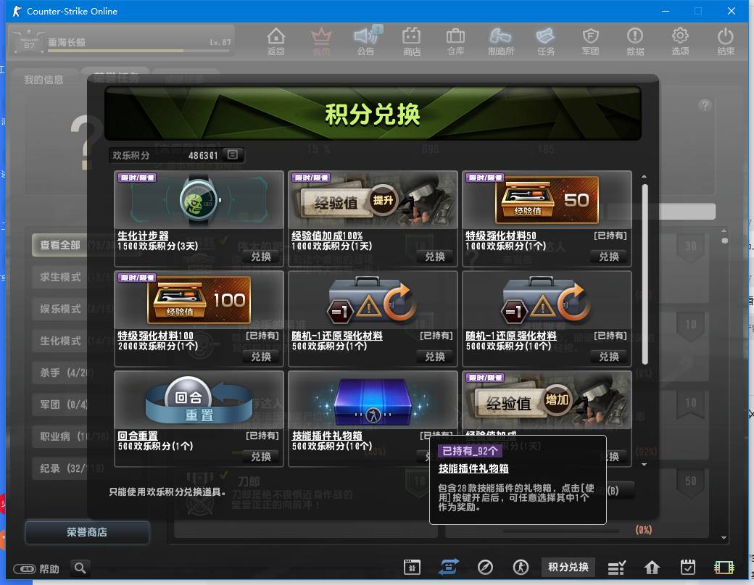Open the 我的信息 tab
This screenshot has height=585, width=754.
(x=43, y=80)
